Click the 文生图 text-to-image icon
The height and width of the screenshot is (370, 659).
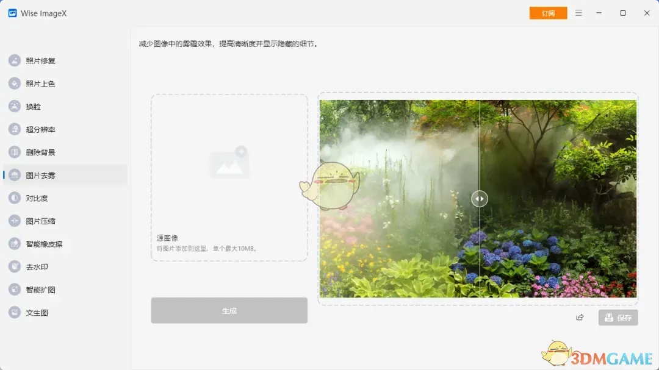pos(15,313)
